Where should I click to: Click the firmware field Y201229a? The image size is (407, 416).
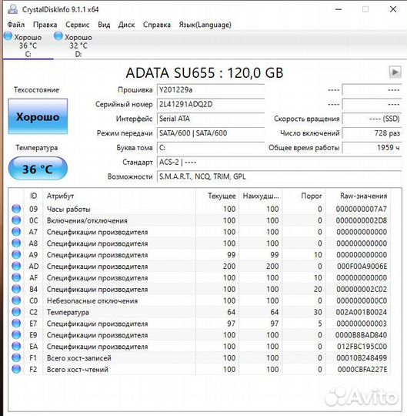pos(211,90)
